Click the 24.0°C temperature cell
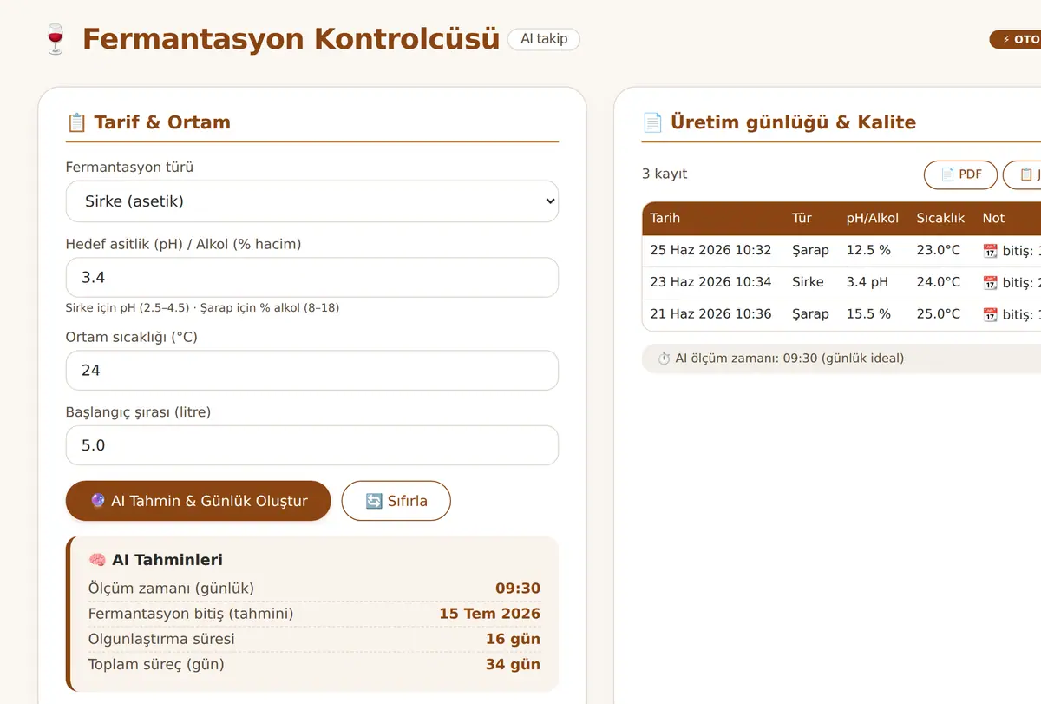This screenshot has height=704, width=1041. tap(939, 282)
